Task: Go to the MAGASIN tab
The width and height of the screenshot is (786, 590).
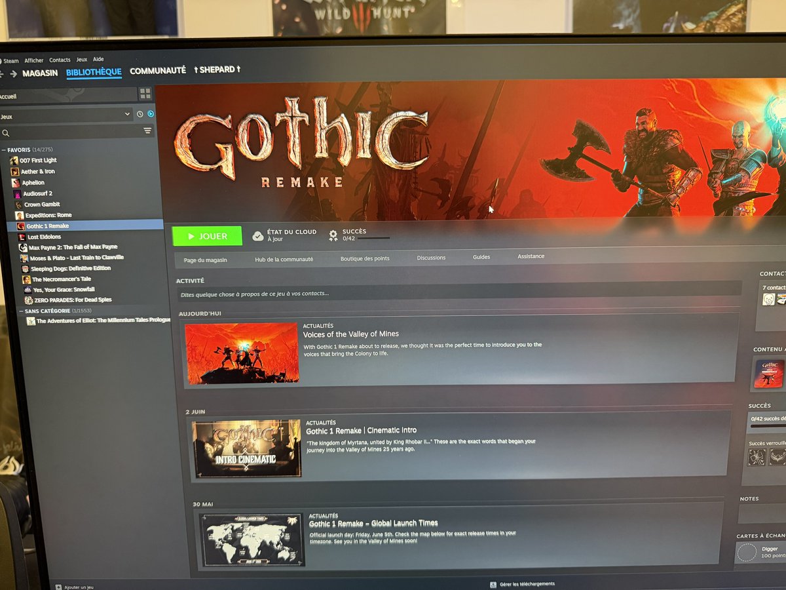Action: click(x=40, y=73)
